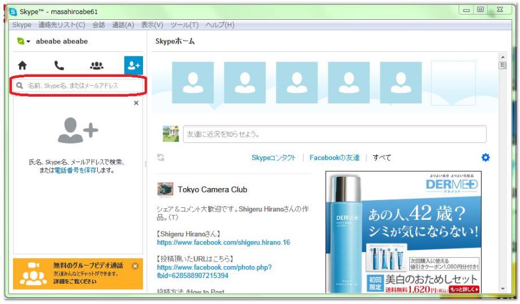520x304 pixels.
Task: Dismiss the group video call banner
Action: 135,266
